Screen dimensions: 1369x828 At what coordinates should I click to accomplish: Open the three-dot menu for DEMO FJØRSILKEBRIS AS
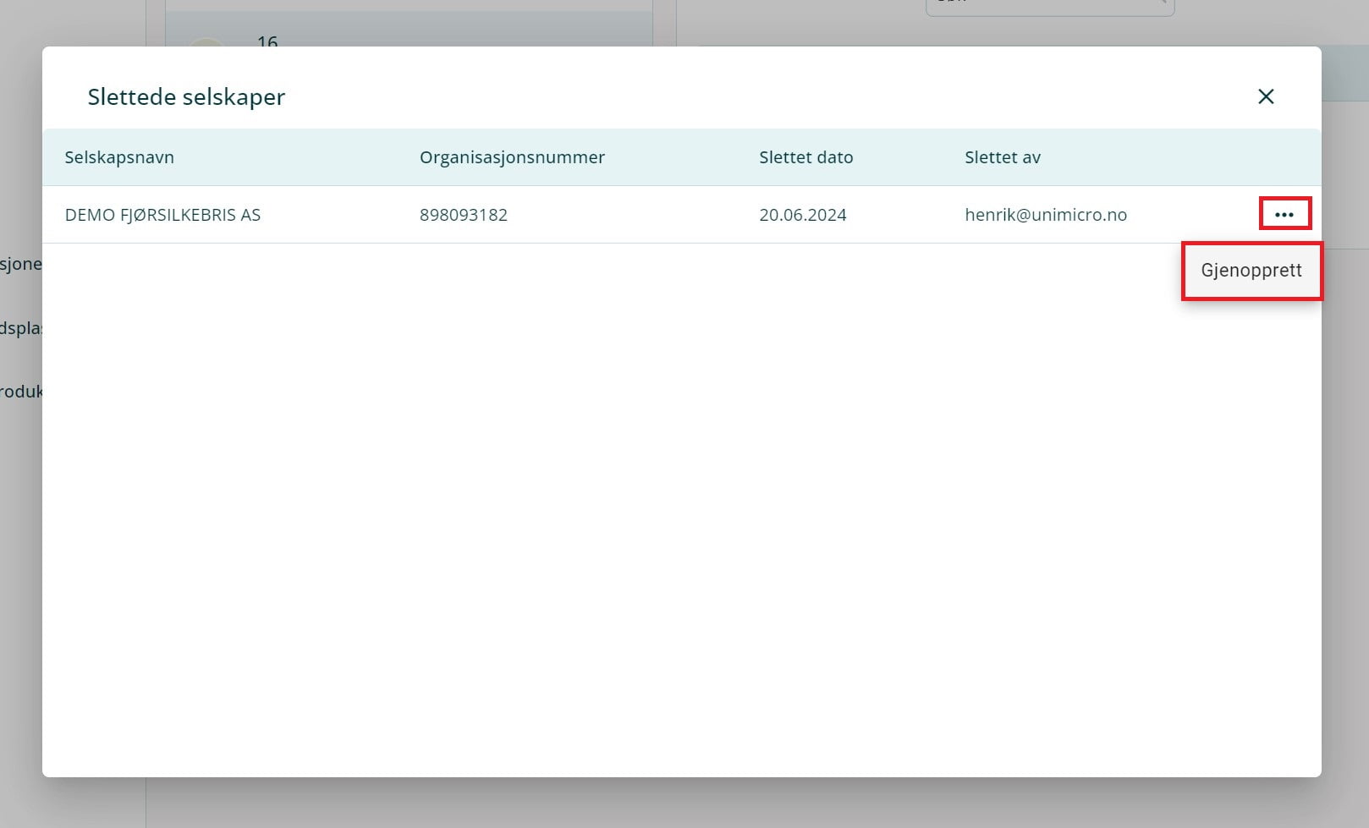(x=1284, y=214)
